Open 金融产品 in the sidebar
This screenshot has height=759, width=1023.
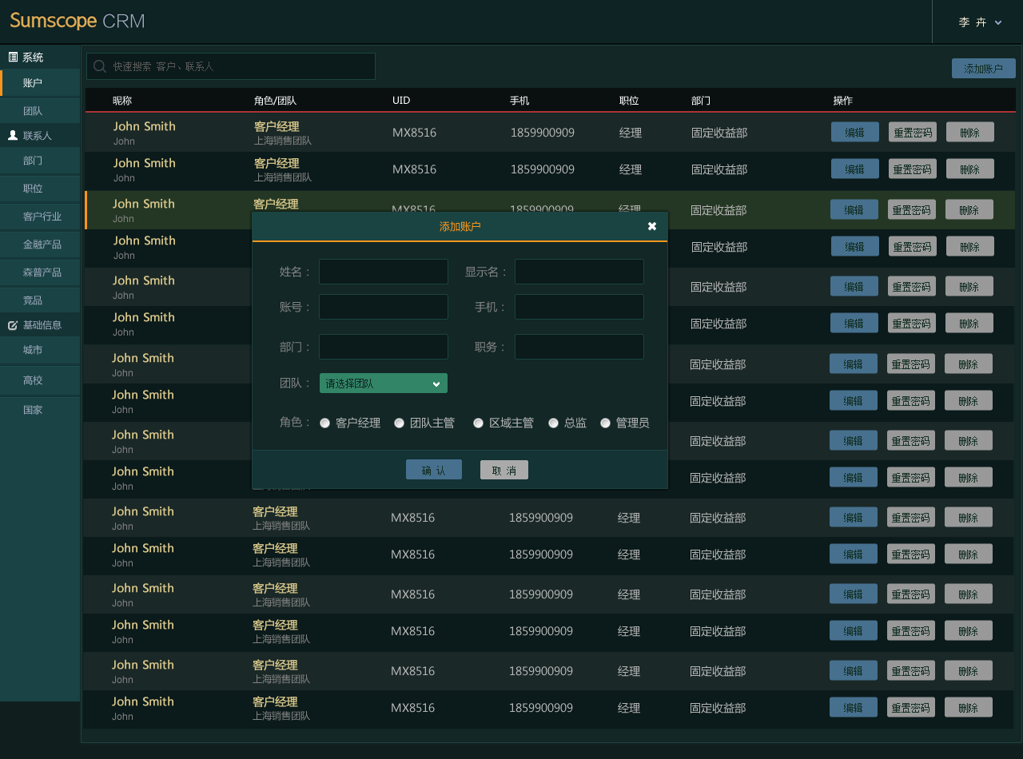click(40, 244)
